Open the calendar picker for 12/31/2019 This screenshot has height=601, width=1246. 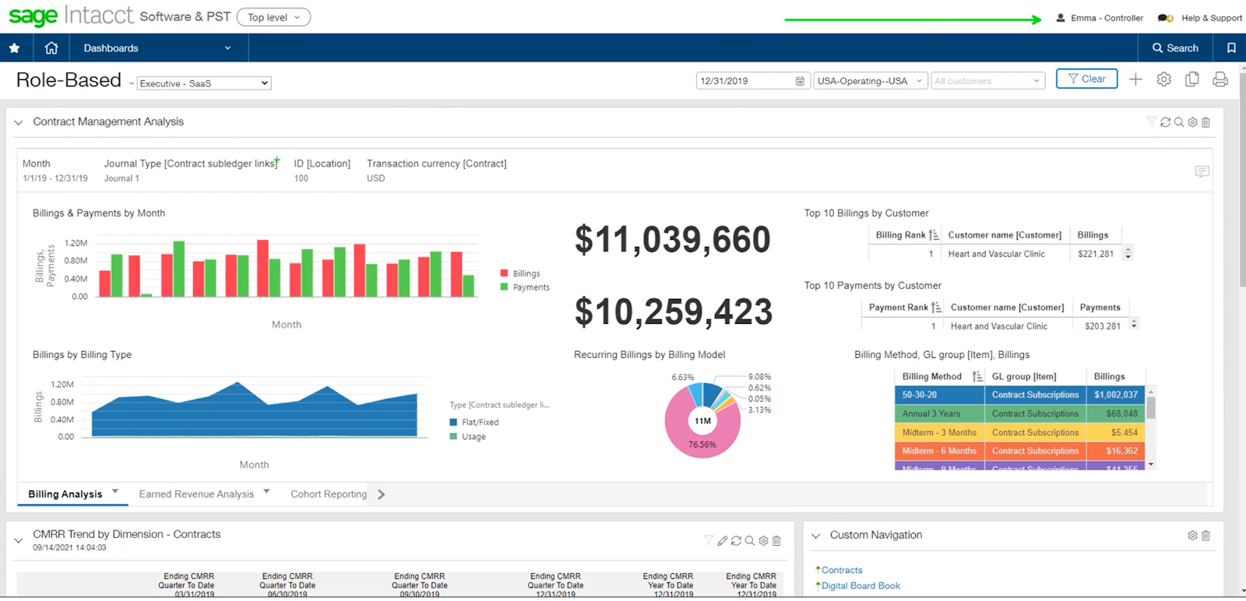pyautogui.click(x=800, y=81)
